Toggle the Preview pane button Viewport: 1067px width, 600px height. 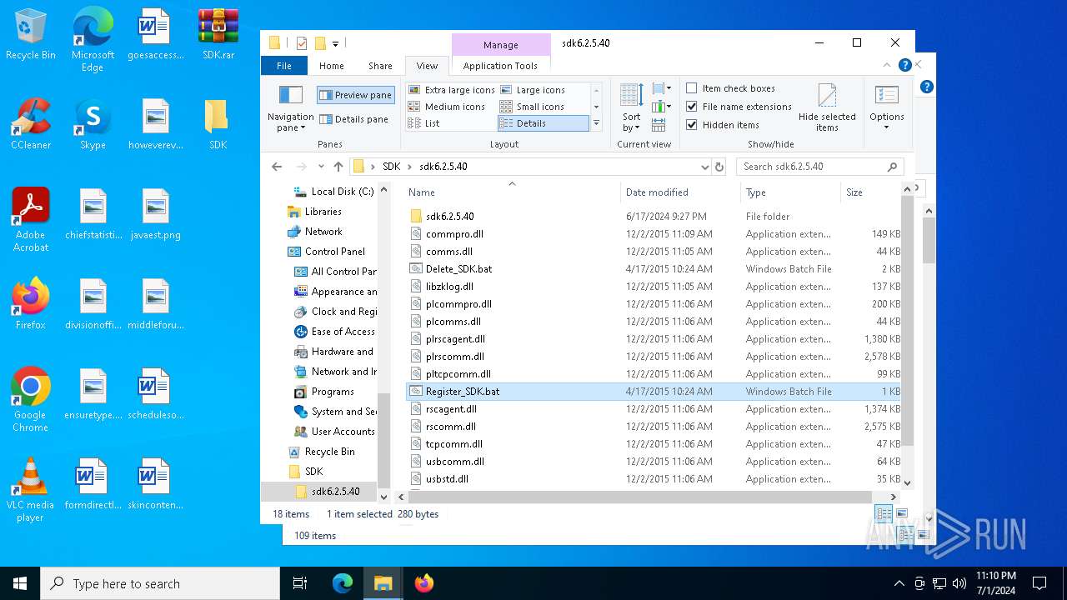[x=355, y=95]
